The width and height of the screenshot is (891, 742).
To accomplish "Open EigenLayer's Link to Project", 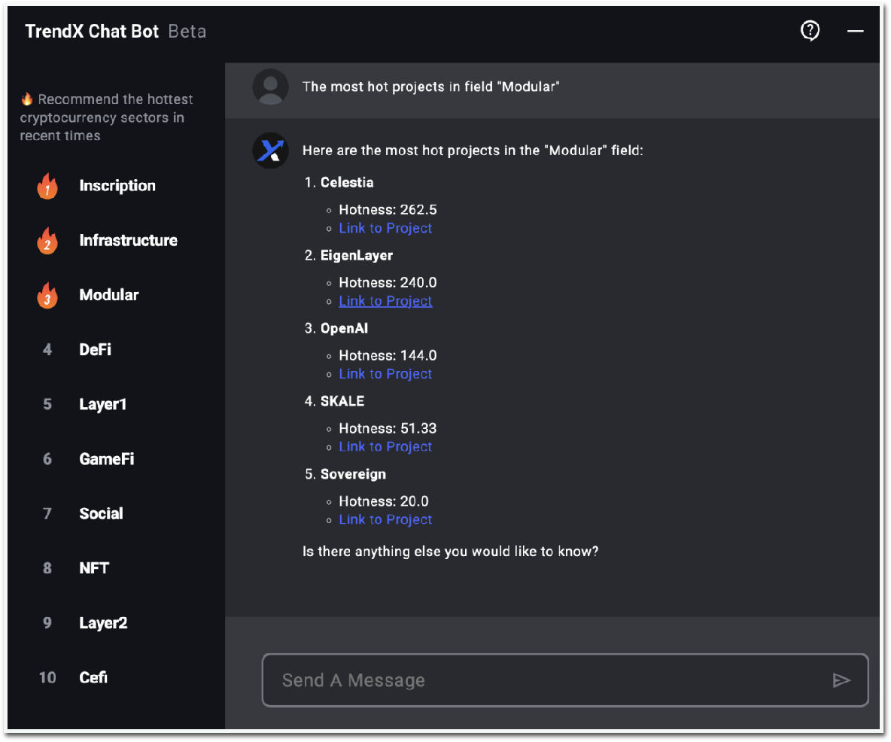I will [x=385, y=300].
